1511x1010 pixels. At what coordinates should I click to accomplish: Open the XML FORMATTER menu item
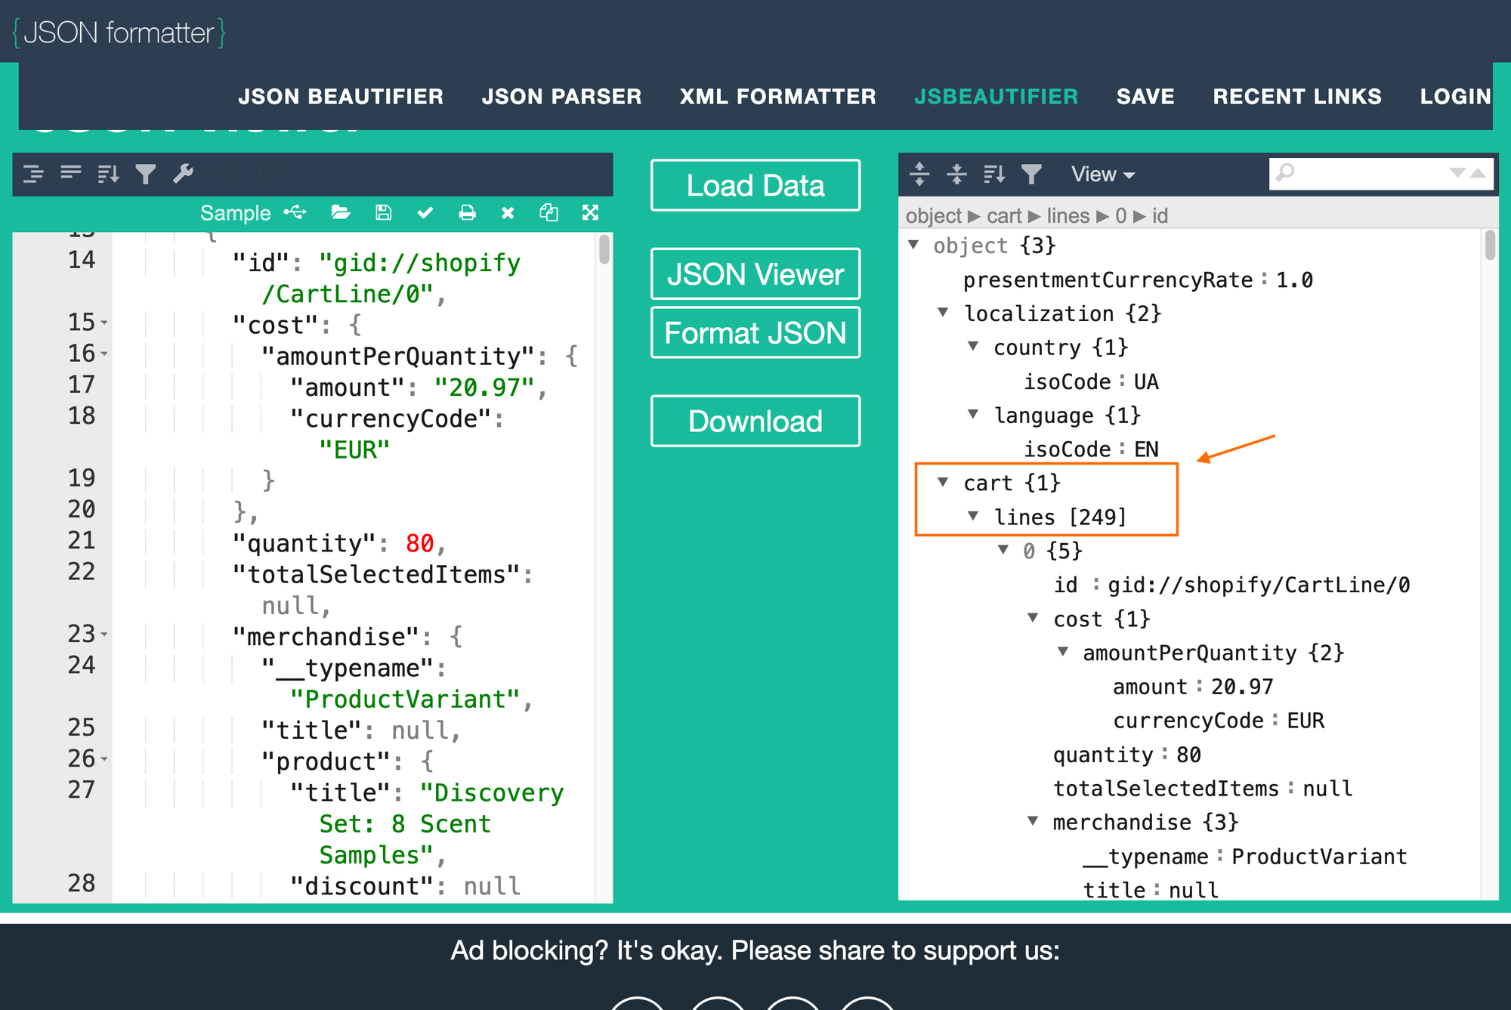(777, 97)
